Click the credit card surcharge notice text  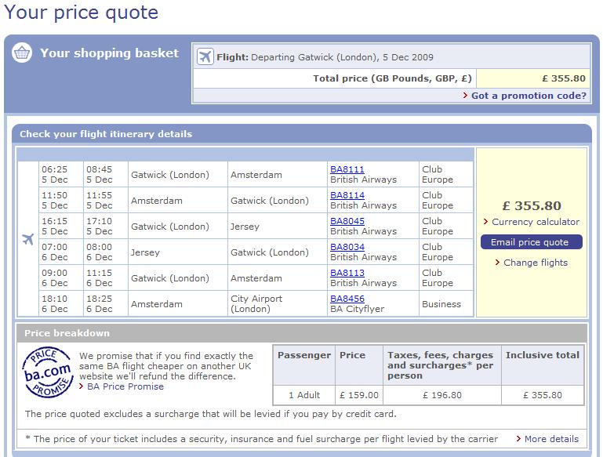[211, 414]
